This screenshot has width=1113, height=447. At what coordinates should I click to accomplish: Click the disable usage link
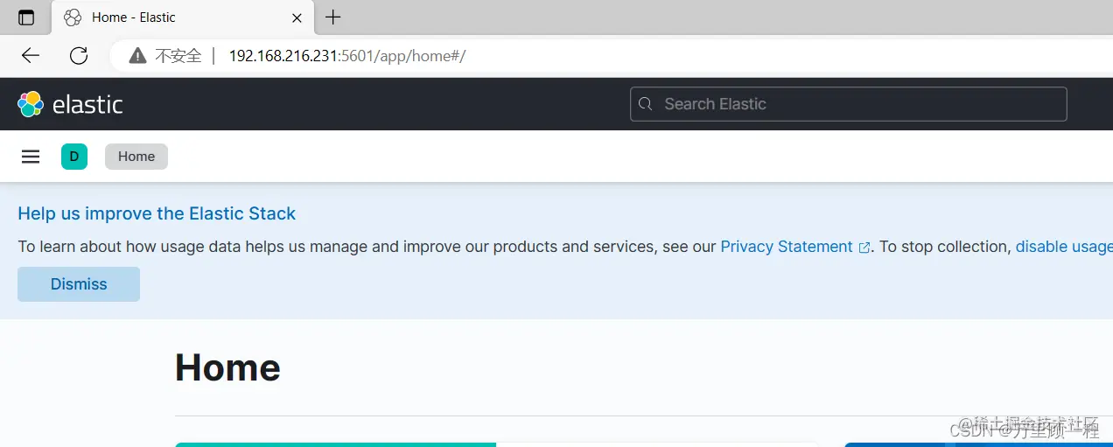point(1064,247)
